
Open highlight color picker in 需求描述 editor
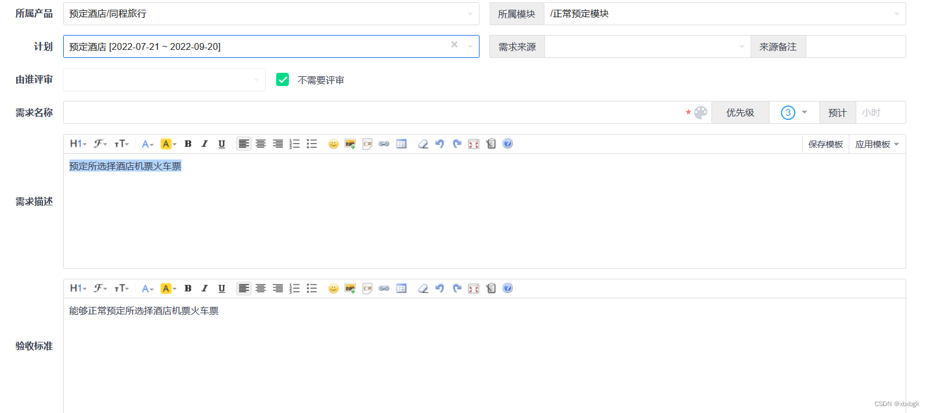coord(168,144)
